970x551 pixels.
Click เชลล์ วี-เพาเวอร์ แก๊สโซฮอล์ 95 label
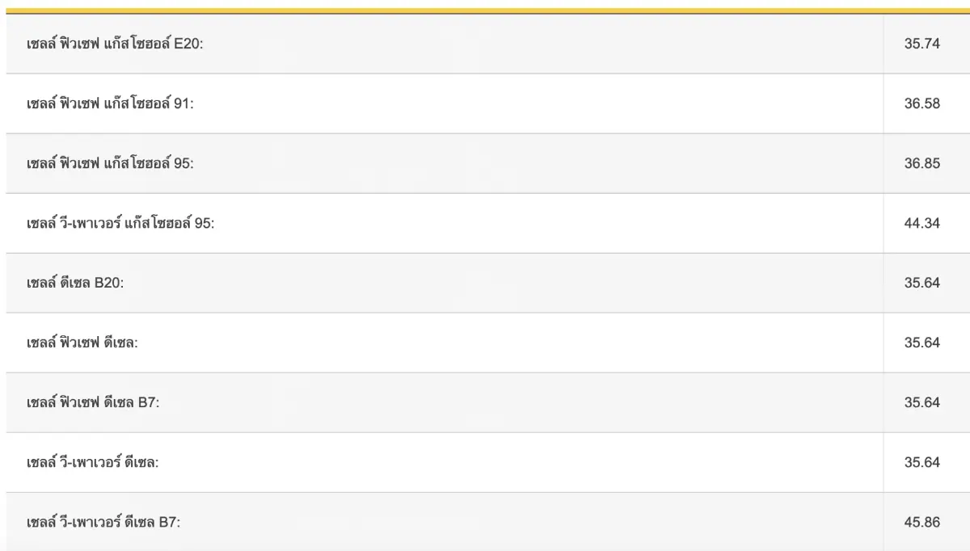pyautogui.click(x=120, y=223)
